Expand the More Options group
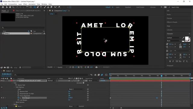The height and width of the screenshot is (109, 193). pos(14,102)
